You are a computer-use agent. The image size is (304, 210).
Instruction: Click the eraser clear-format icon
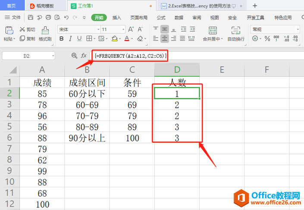click(x=140, y=38)
